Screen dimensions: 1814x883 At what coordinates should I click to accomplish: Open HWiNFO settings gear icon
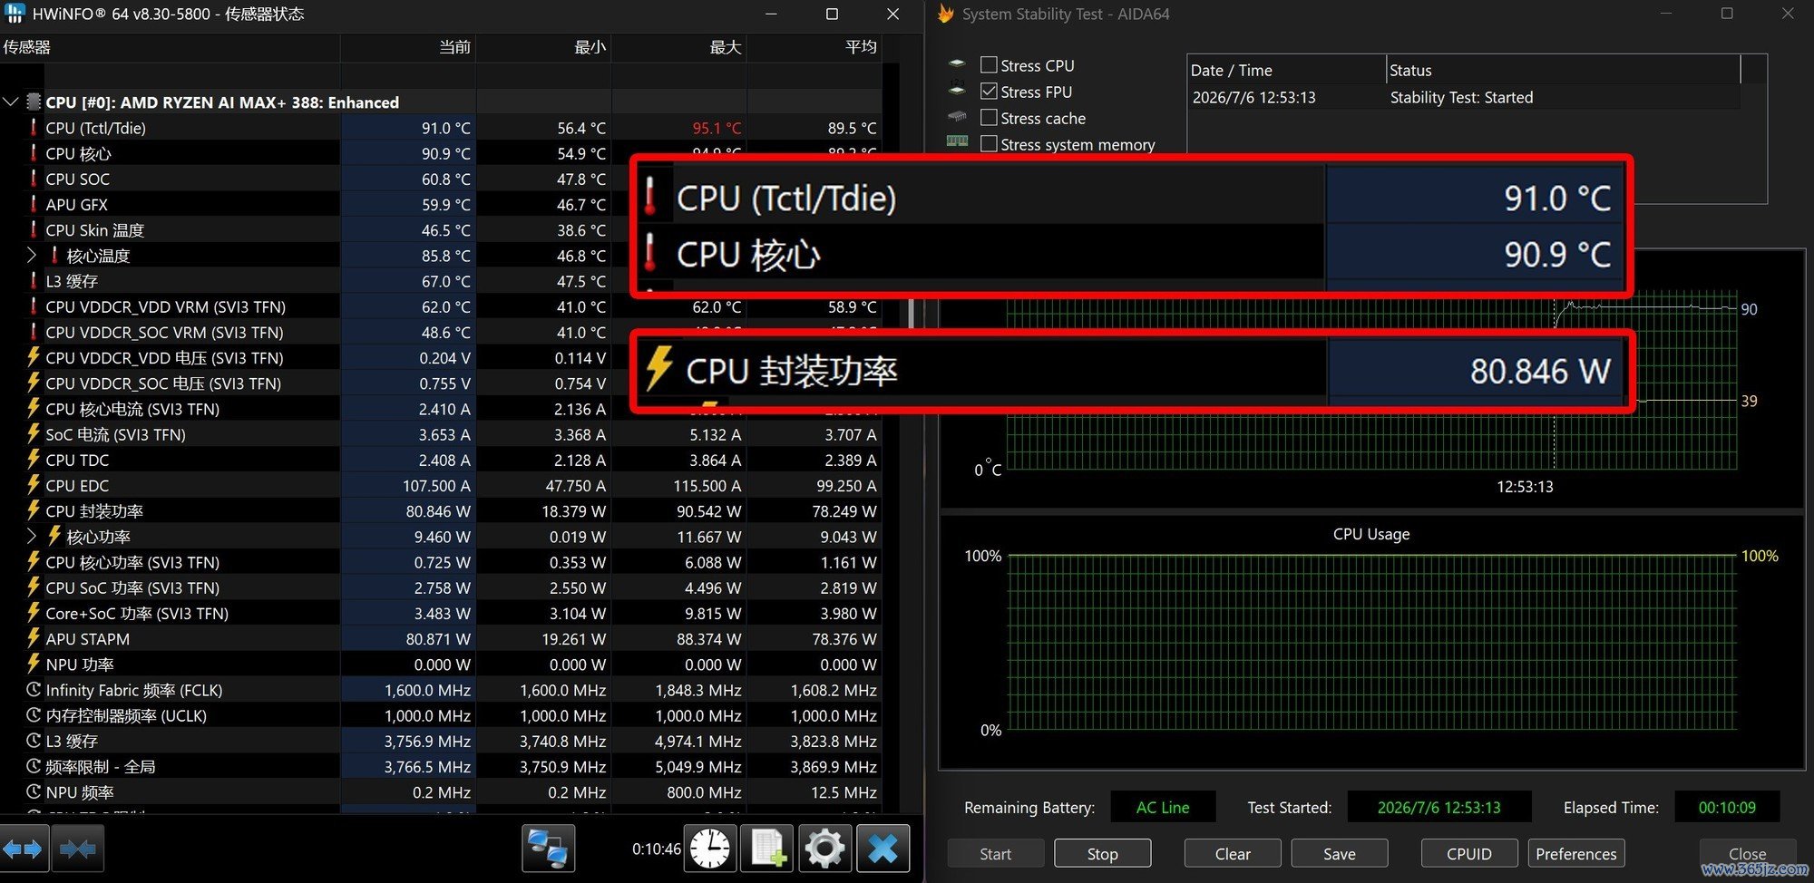tap(824, 849)
